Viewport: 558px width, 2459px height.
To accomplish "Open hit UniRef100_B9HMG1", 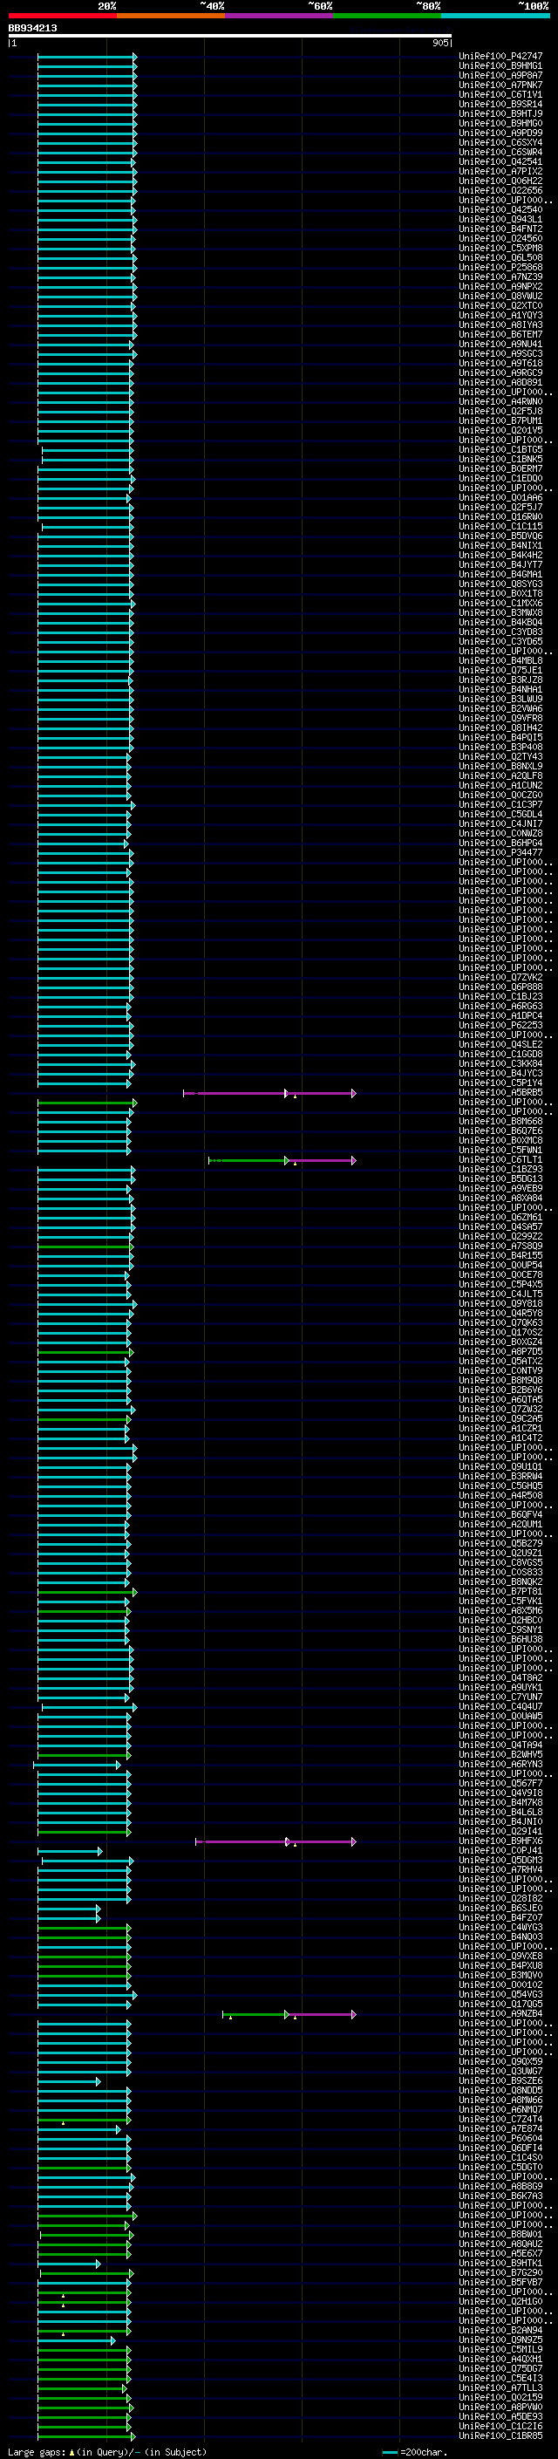I will 500,66.
